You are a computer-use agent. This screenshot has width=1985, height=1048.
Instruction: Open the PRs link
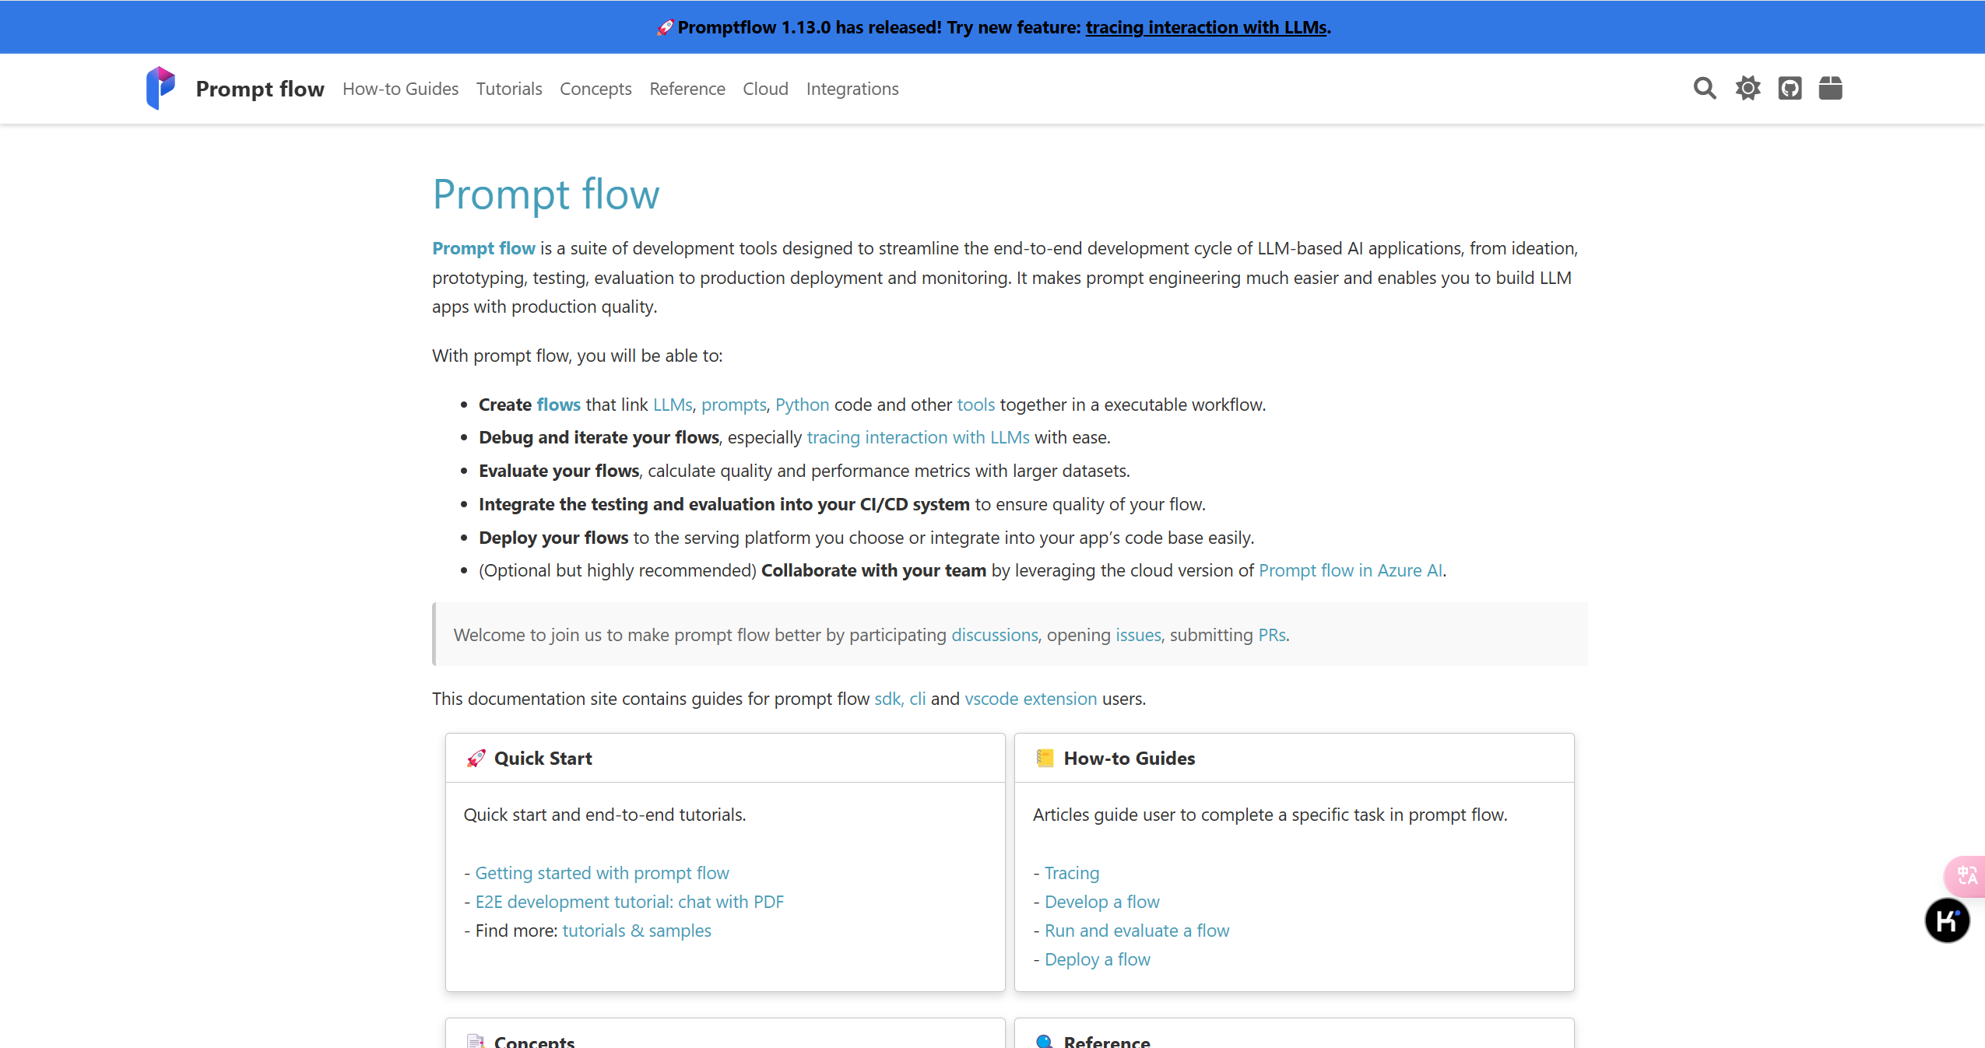click(x=1272, y=635)
